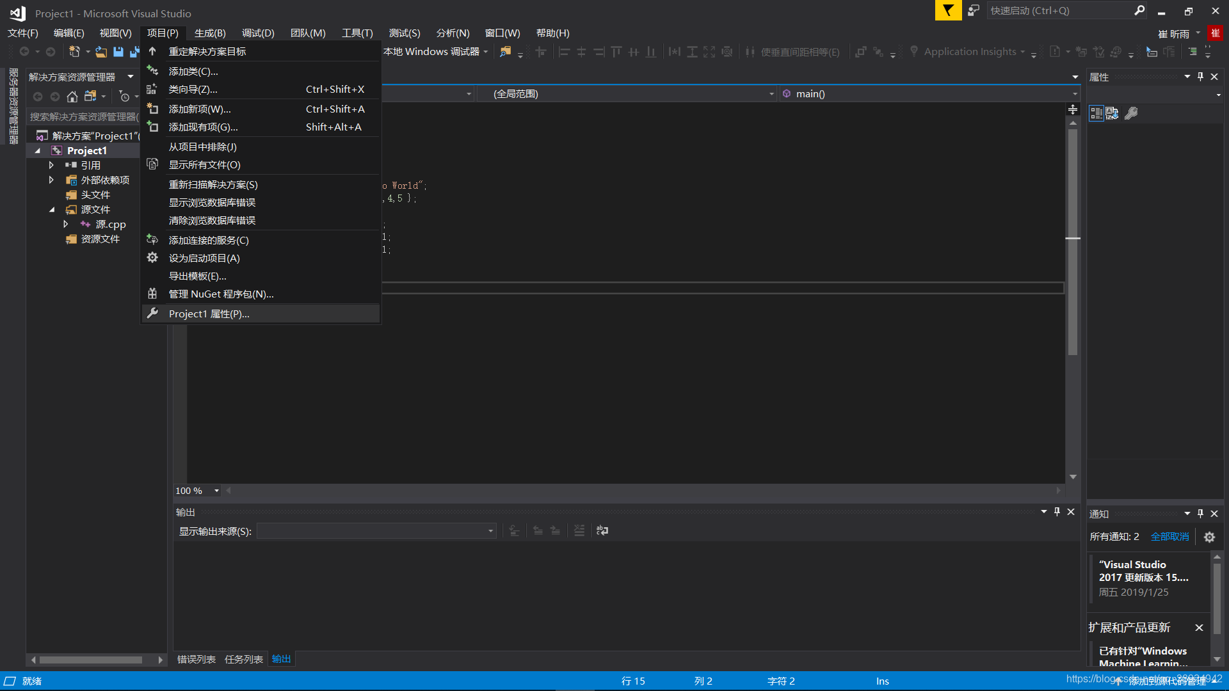This screenshot has width=1229, height=691.
Task: Click the navigate backward toolbar icon
Action: click(24, 52)
